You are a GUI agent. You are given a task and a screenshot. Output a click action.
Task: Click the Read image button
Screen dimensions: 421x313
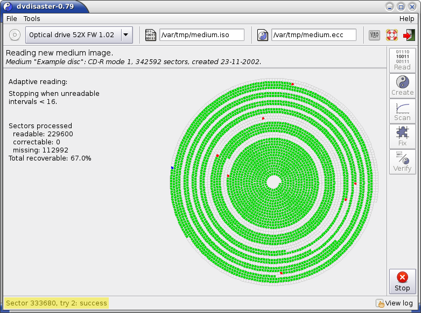(402, 60)
